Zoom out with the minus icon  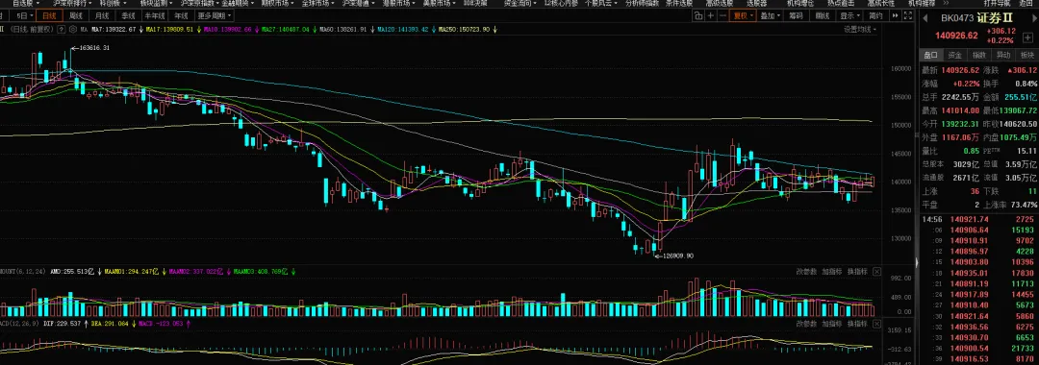coord(722,15)
